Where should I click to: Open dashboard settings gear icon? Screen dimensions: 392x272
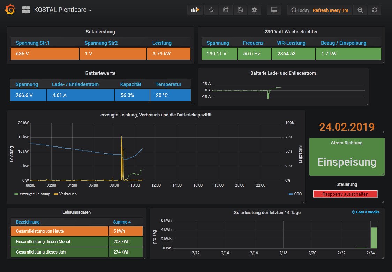click(x=254, y=10)
